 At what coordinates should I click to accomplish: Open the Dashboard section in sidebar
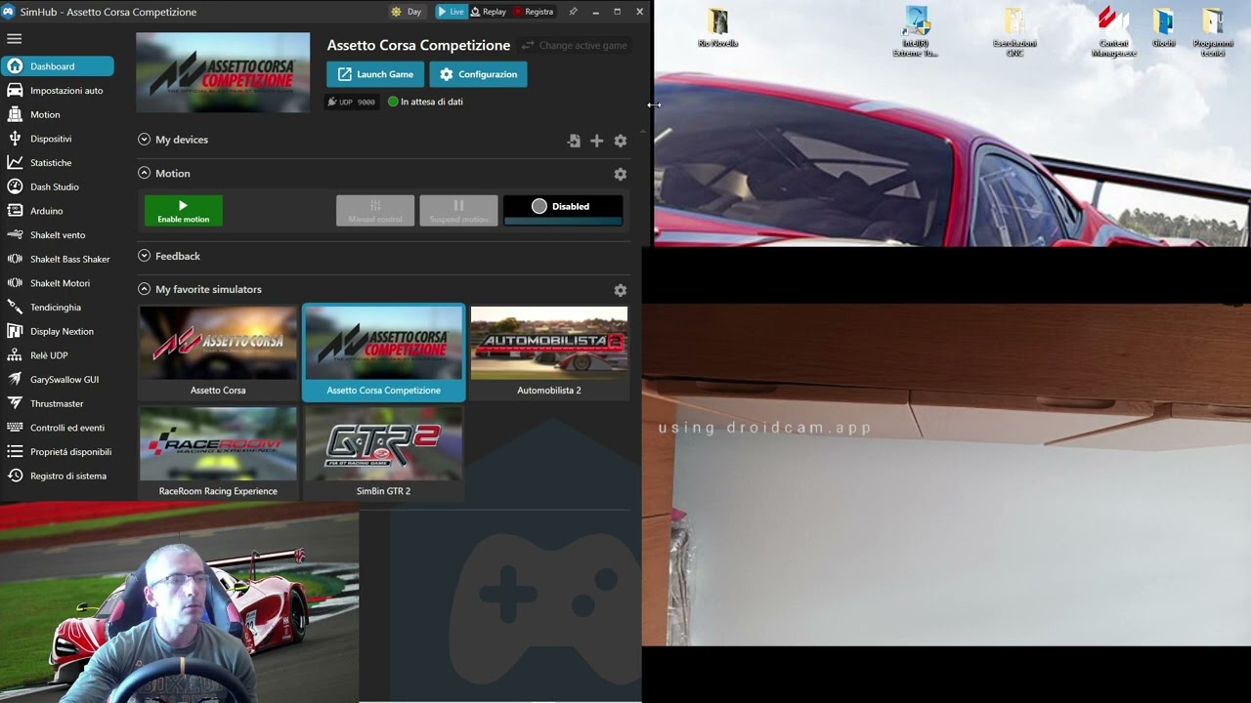58,66
